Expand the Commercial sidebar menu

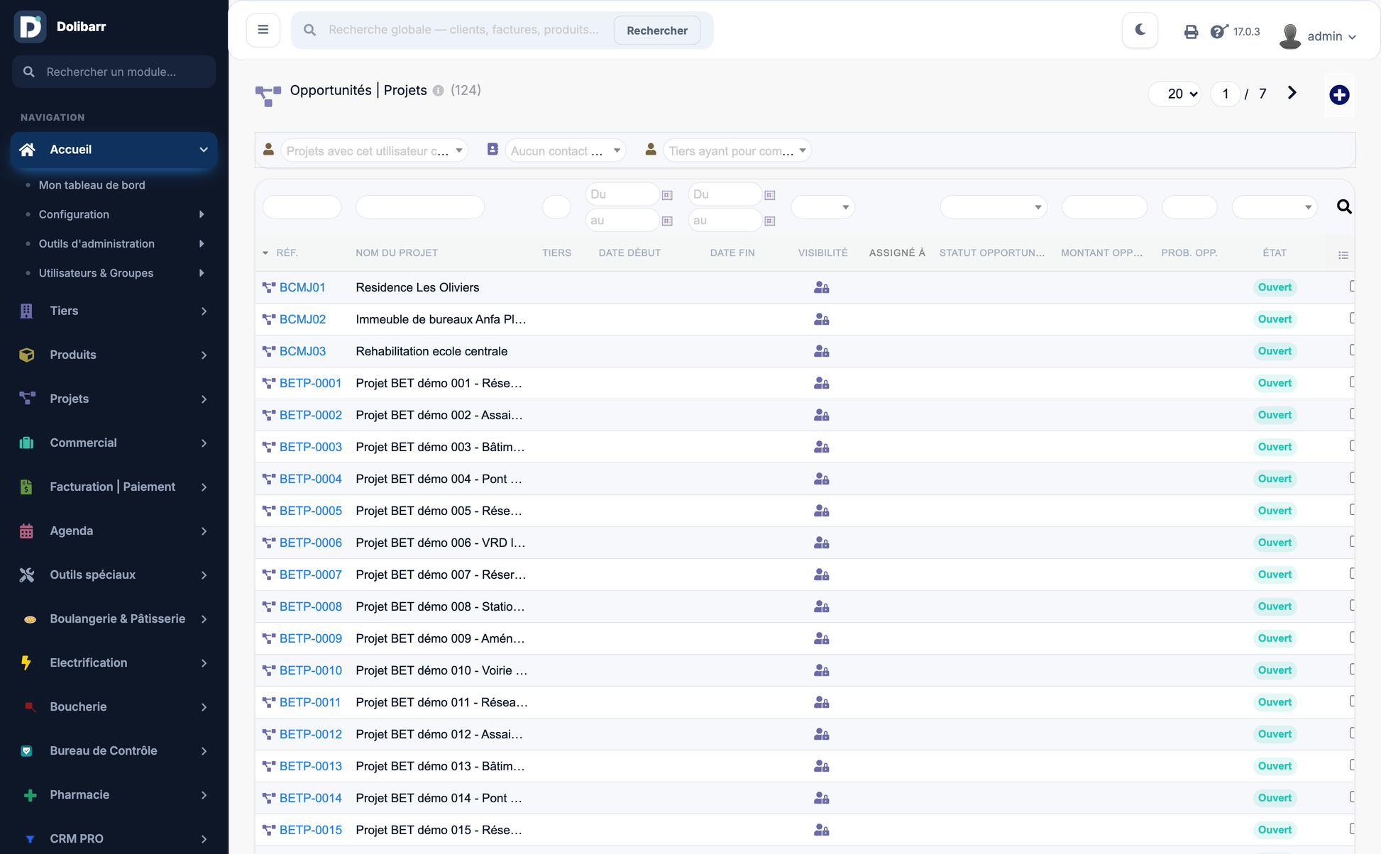(114, 443)
